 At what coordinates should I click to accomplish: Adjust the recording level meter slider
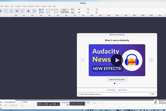click(97, 9)
